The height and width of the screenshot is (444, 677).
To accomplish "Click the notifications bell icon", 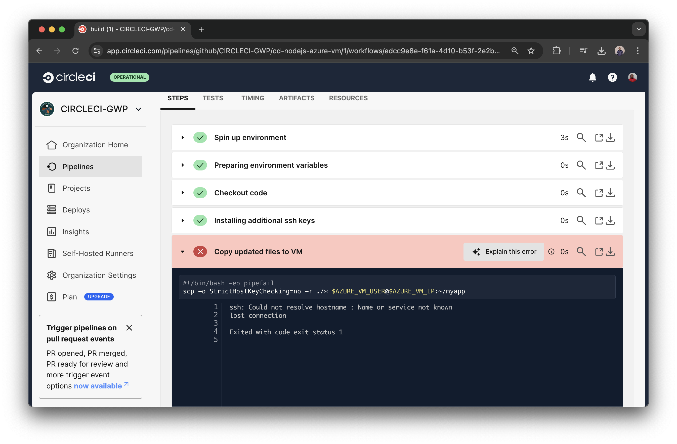I will tap(593, 77).
